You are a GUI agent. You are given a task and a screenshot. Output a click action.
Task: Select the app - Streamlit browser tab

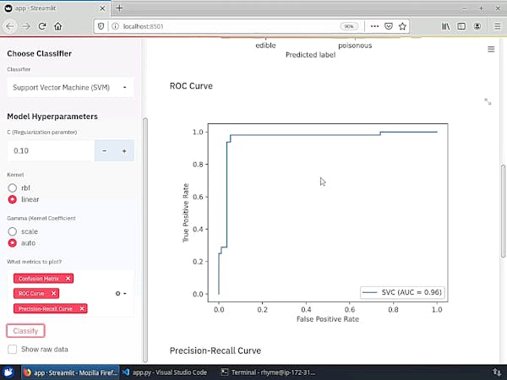tap(55, 8)
